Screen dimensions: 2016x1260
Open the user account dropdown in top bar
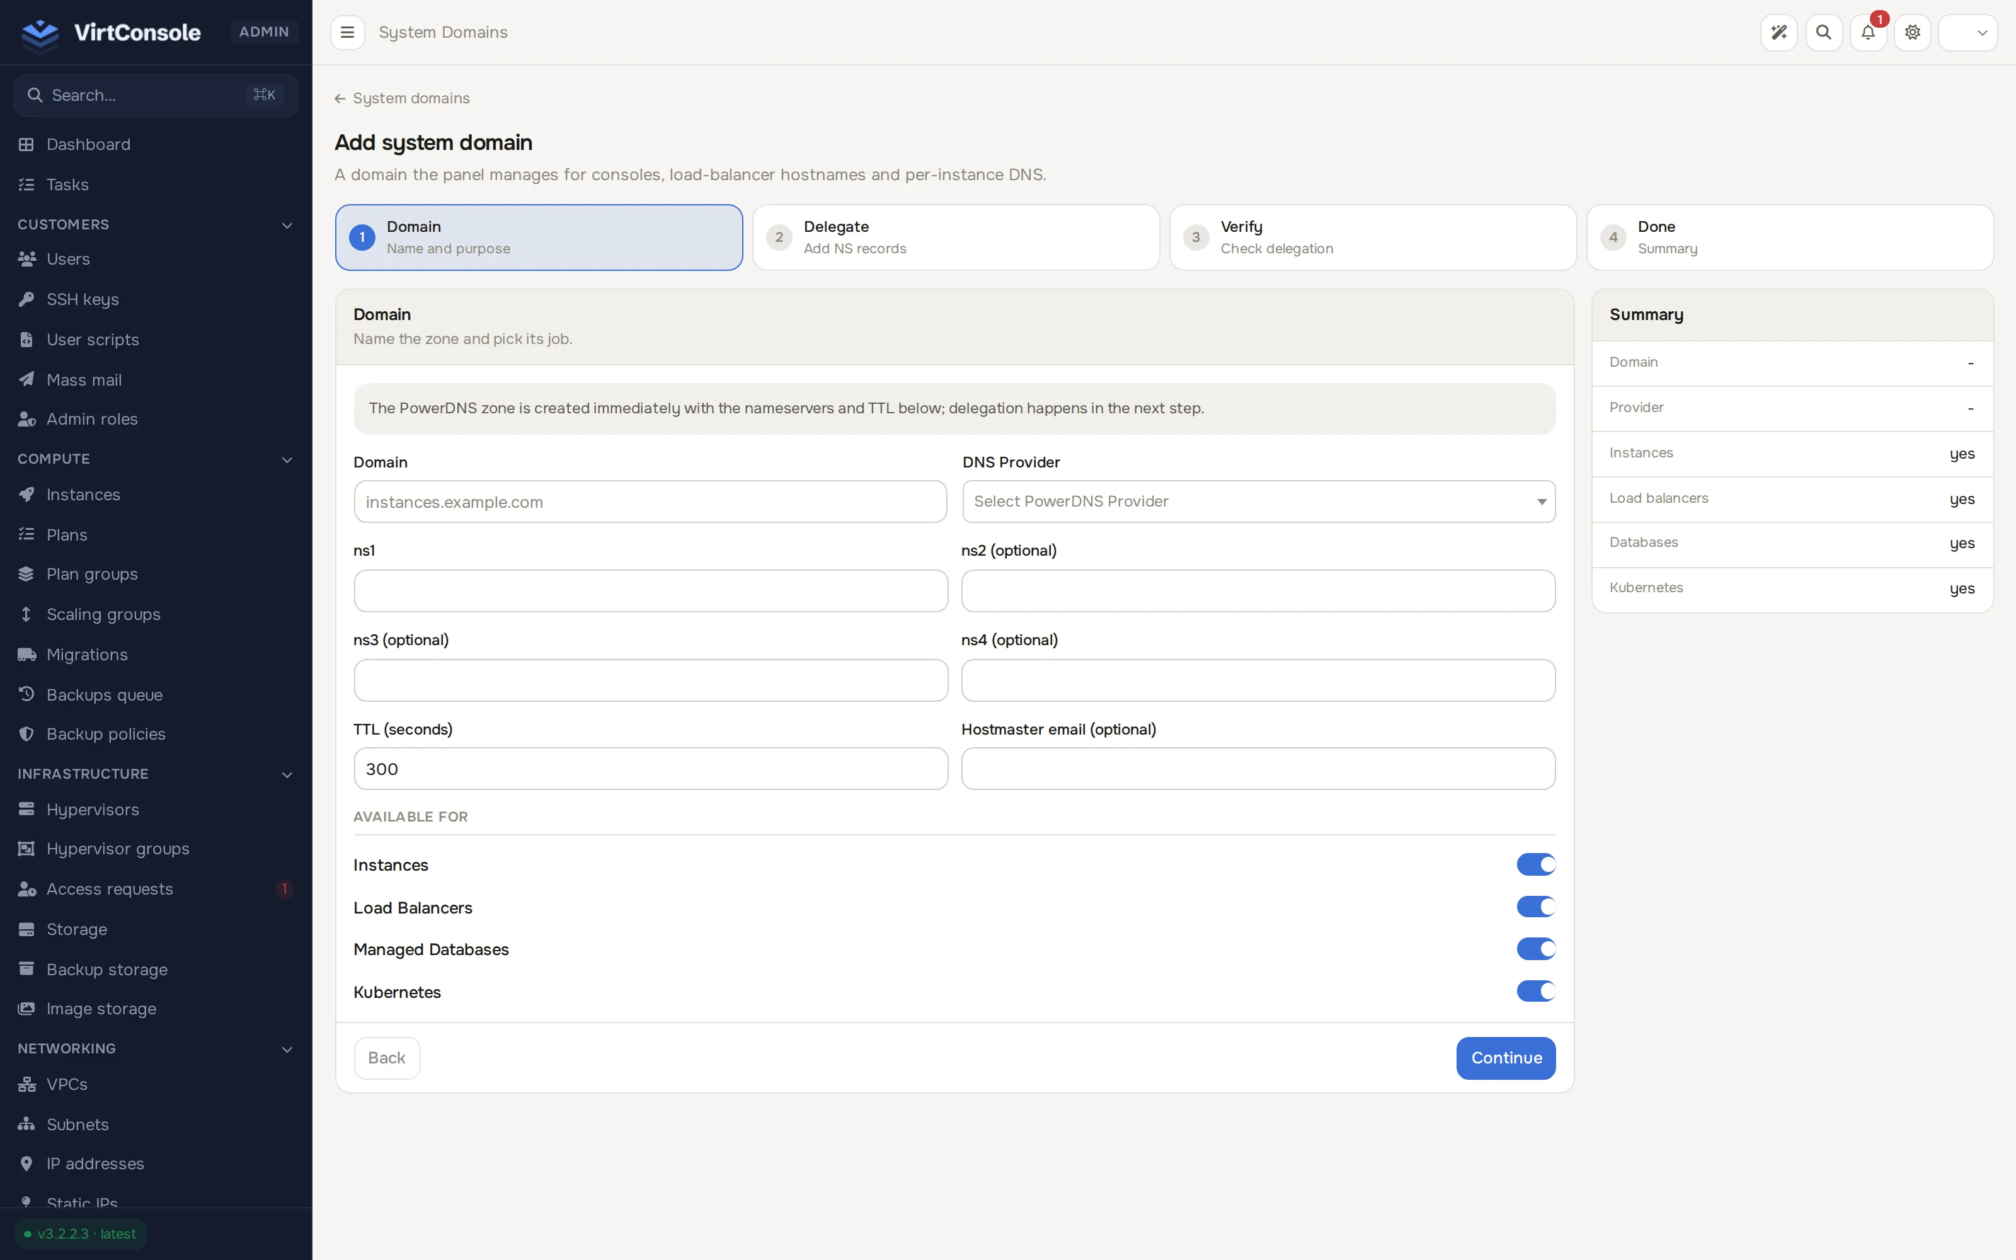pos(1967,33)
